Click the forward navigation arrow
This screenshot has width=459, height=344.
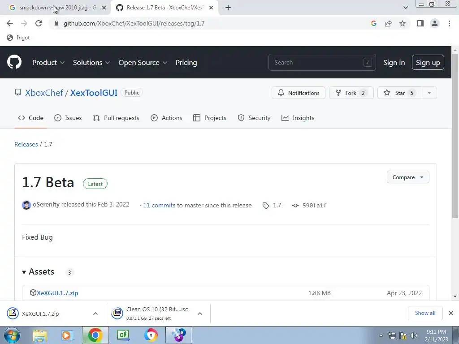pos(24,23)
